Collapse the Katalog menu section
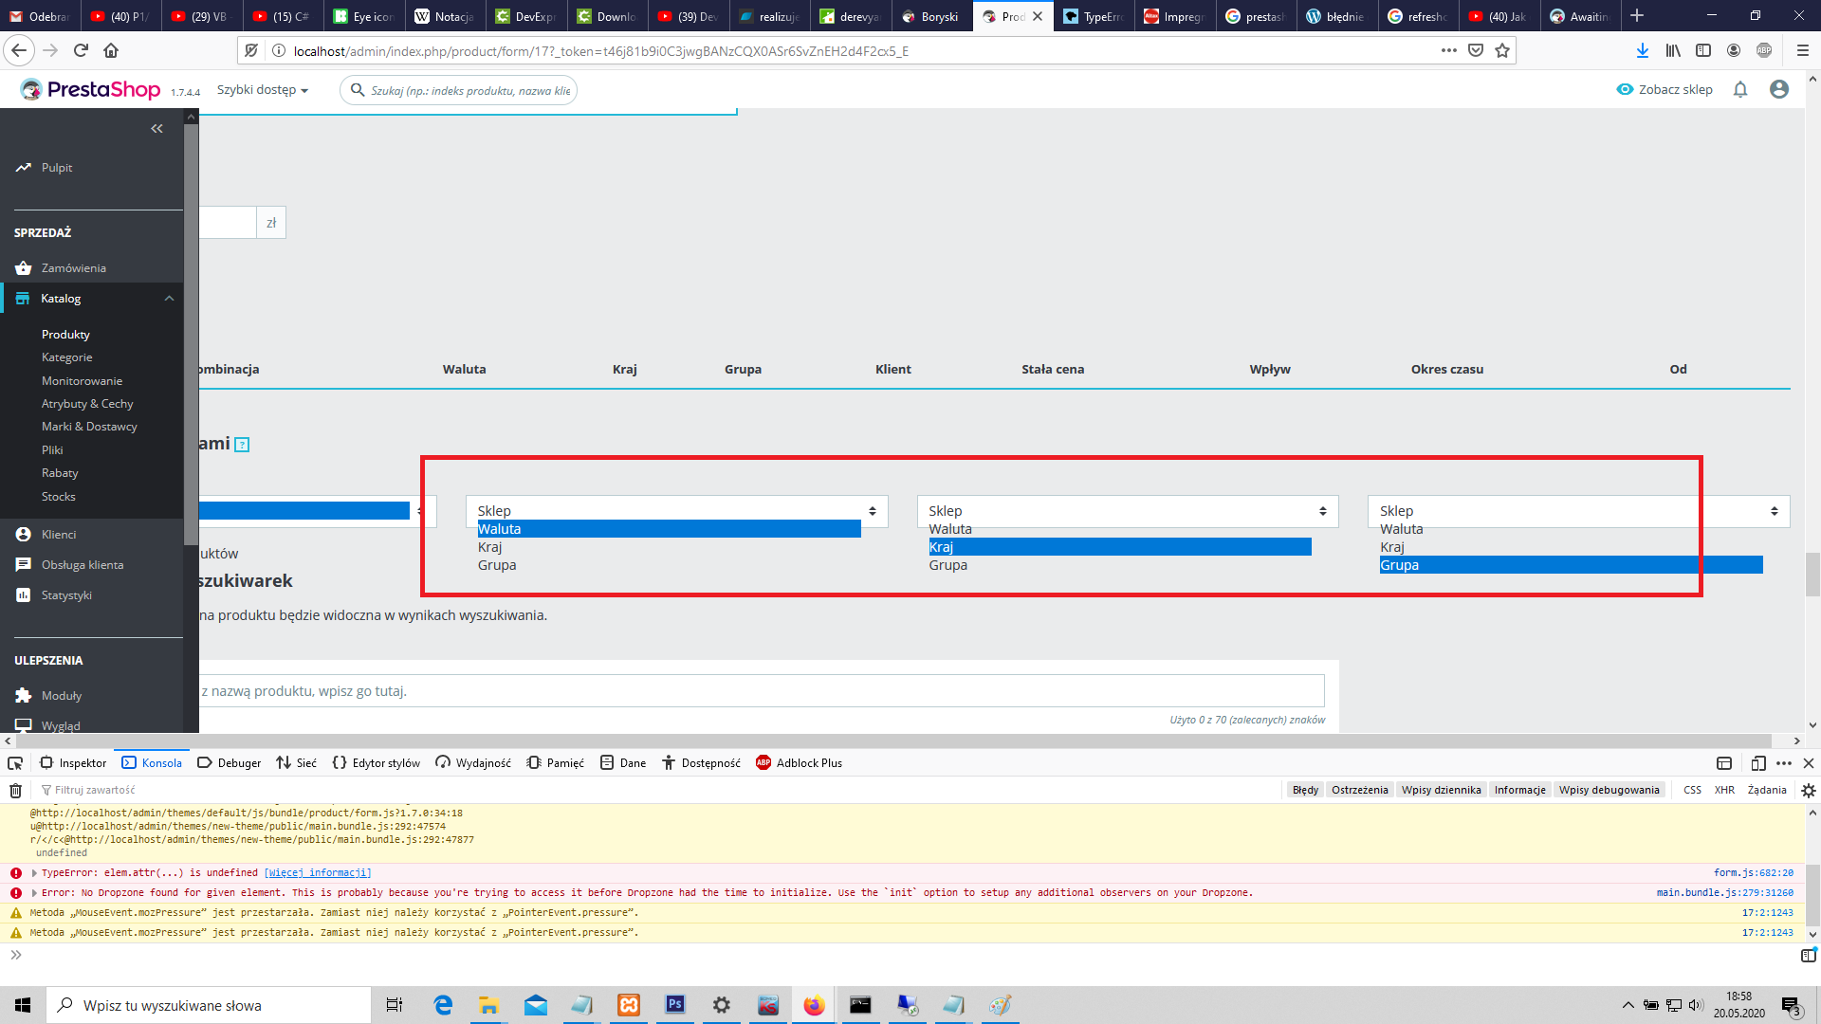This screenshot has height=1024, width=1821. pos(169,299)
